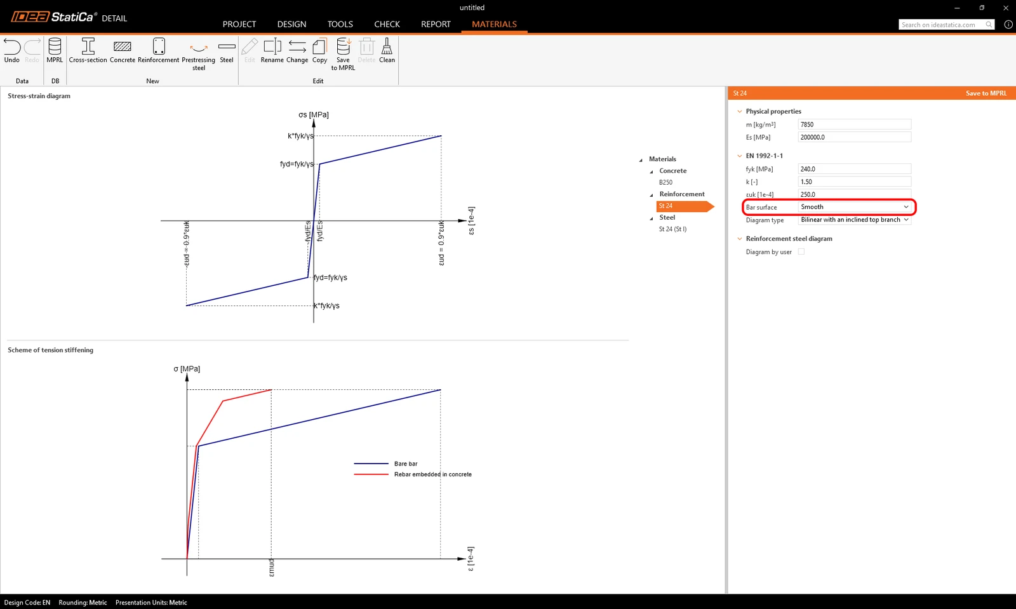
Task: Click the Copy material icon
Action: coord(319,47)
